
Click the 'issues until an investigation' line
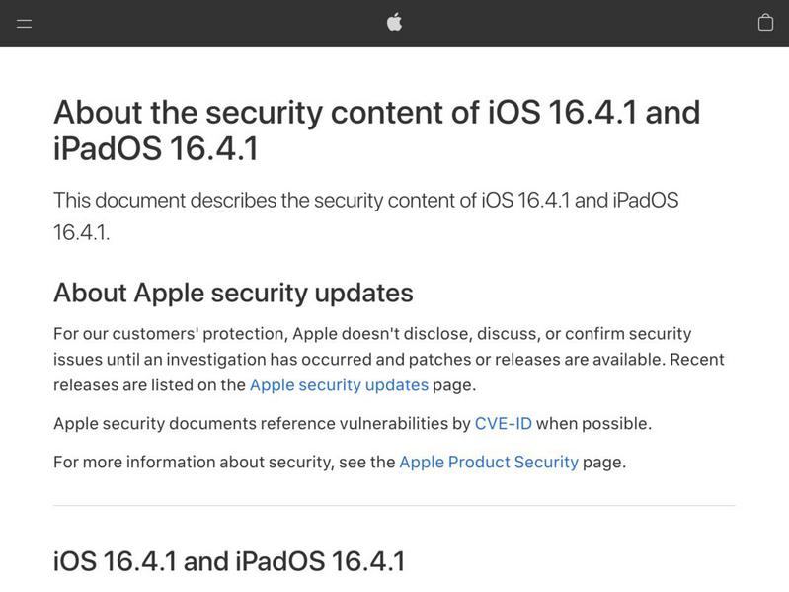pyautogui.click(x=389, y=360)
